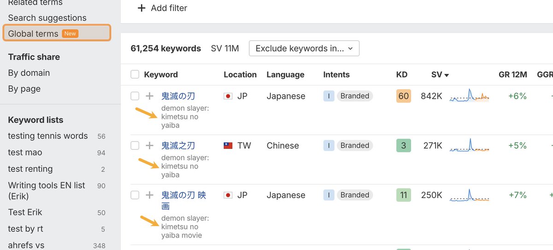Add 鬼滅之刃 keyword to list via plus icon
Viewport: 553px width, 250px height.
[149, 146]
